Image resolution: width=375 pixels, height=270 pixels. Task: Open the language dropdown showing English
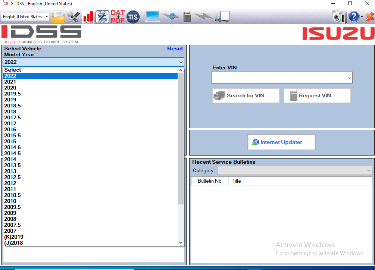click(x=25, y=17)
